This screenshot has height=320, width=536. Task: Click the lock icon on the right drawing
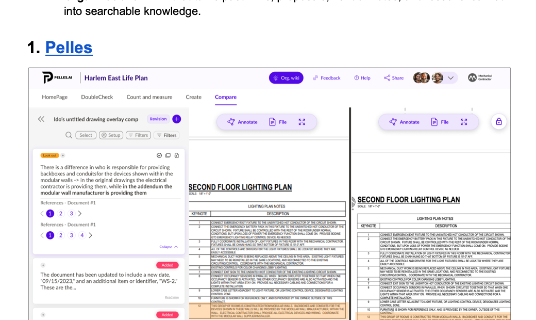point(498,122)
